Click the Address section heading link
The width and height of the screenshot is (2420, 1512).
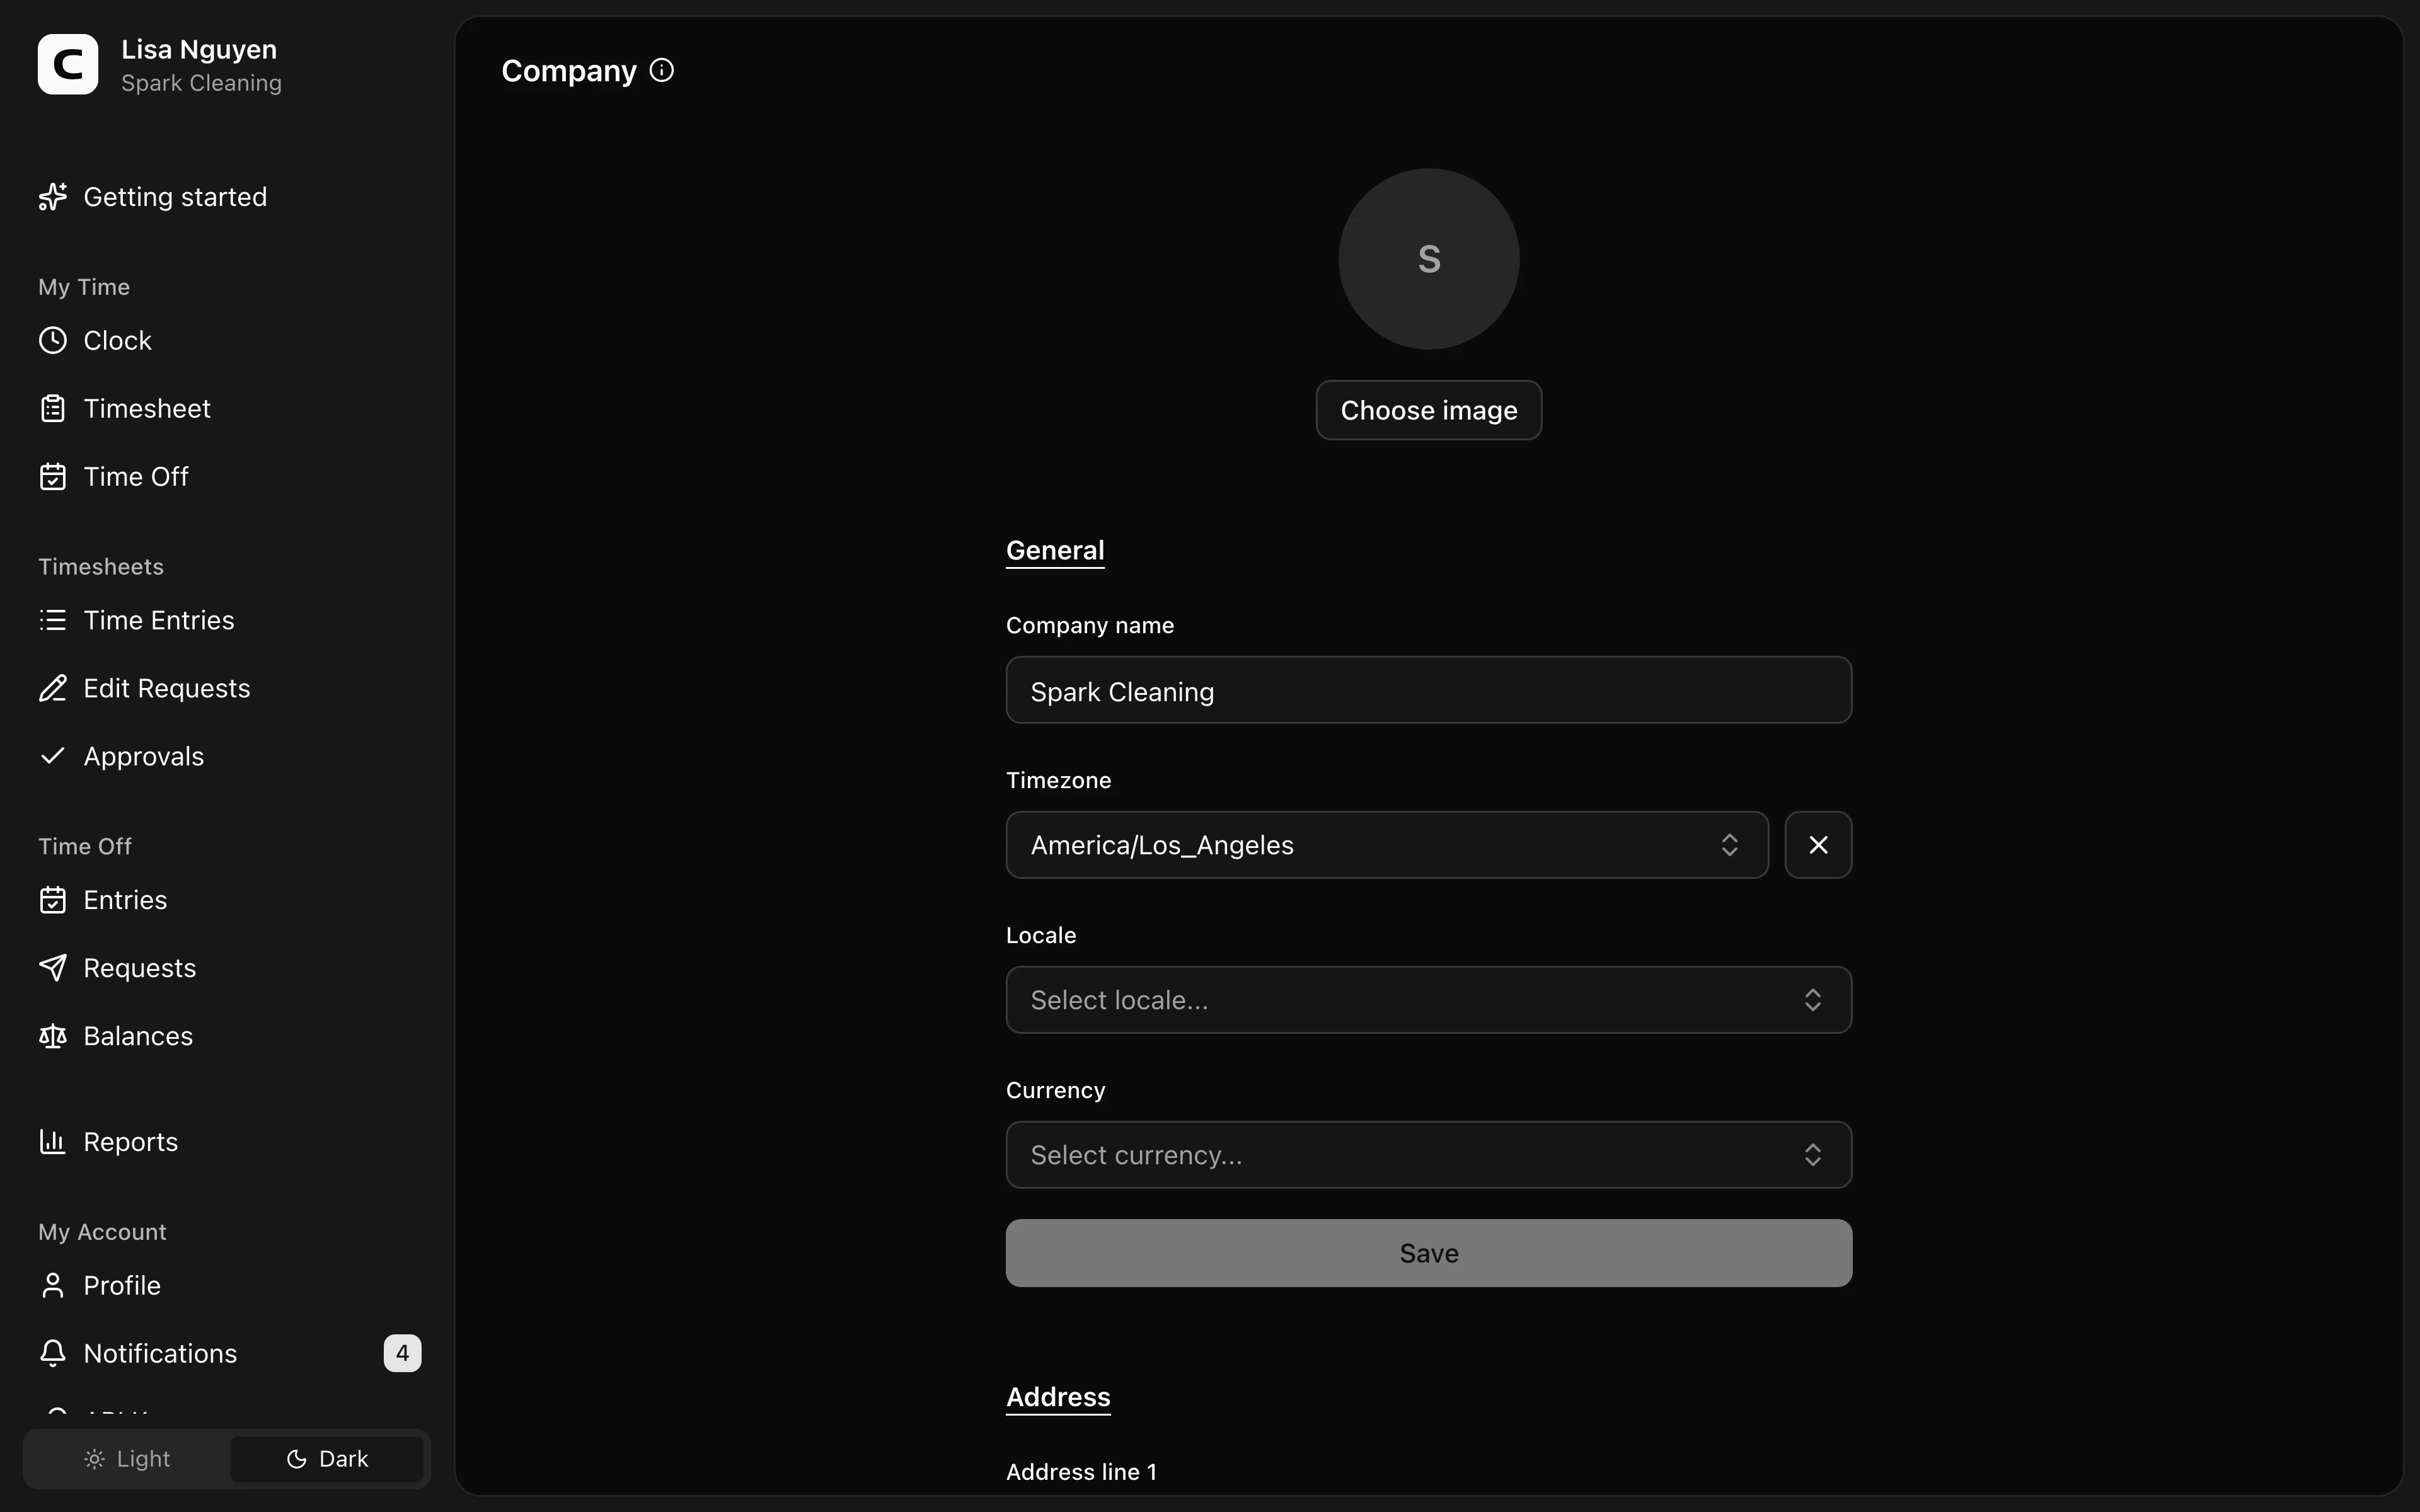pos(1058,1397)
